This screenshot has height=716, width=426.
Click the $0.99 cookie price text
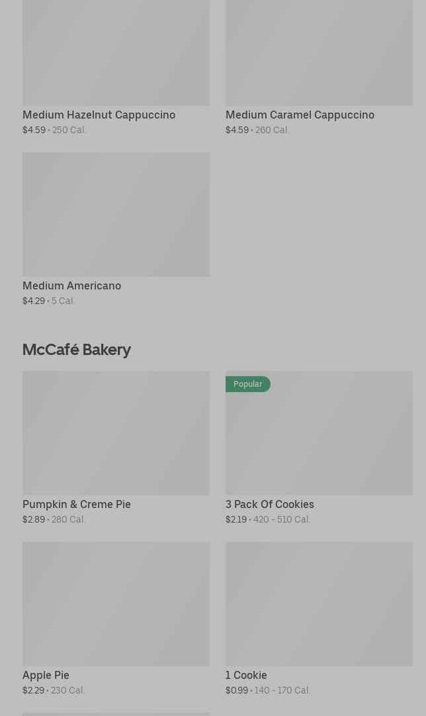point(236,690)
